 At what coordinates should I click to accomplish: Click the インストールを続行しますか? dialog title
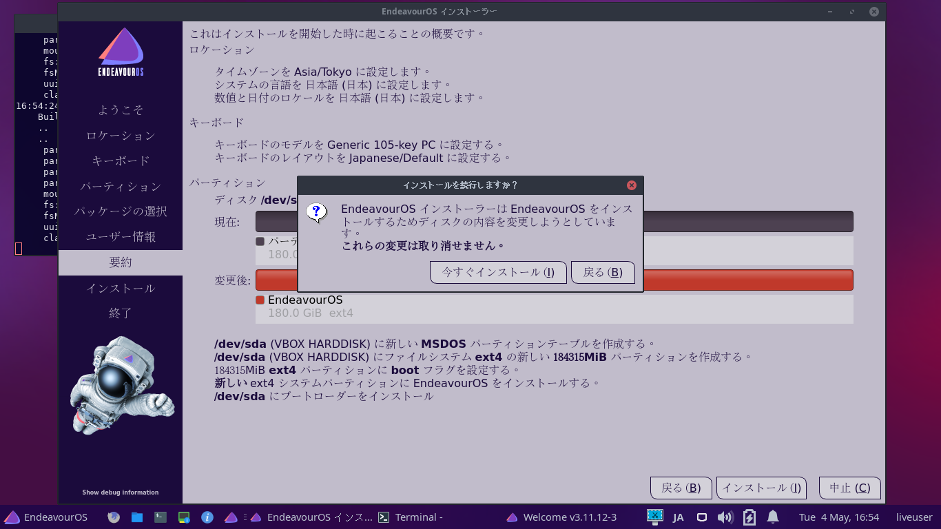[x=460, y=185]
